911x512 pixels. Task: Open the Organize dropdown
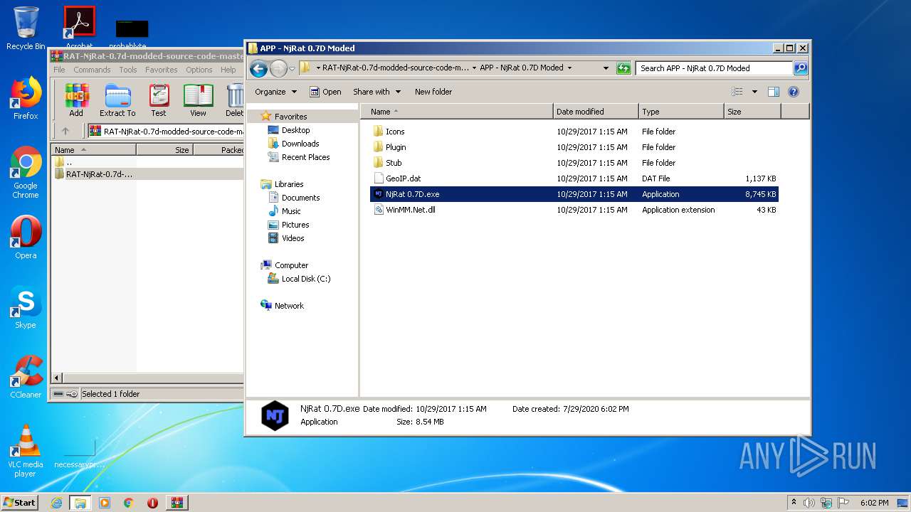click(x=275, y=92)
